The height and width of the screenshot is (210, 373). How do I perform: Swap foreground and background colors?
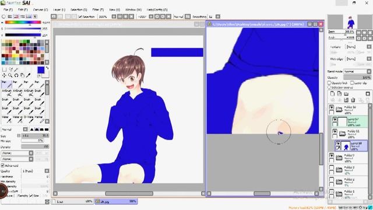click(47, 68)
